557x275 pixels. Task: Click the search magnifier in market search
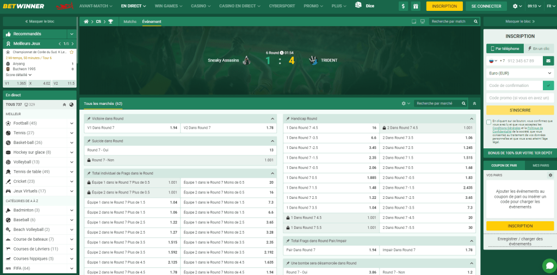[x=463, y=104]
